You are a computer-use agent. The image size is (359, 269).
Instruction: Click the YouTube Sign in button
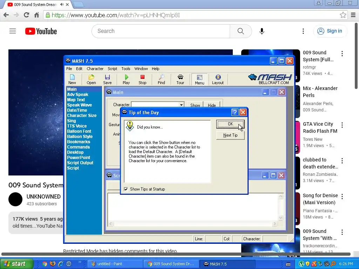[330, 31]
